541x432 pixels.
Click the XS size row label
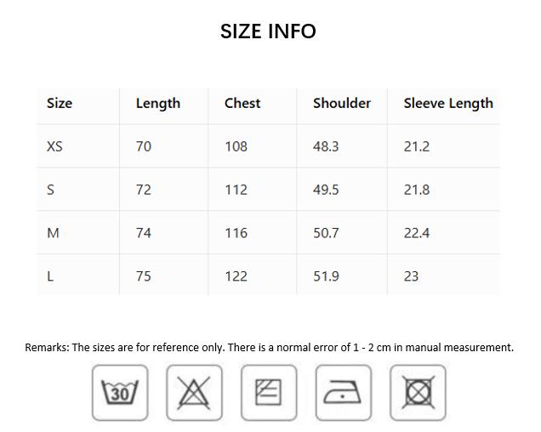54,146
